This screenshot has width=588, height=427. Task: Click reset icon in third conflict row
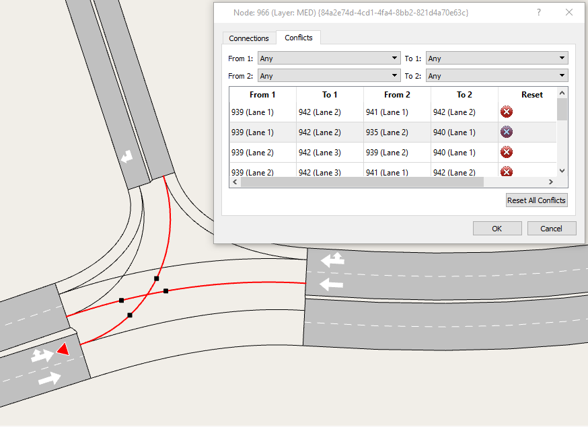(x=507, y=153)
